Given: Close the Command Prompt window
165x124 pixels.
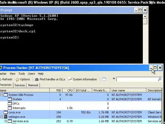Looking at the screenshot, I should (145, 10).
